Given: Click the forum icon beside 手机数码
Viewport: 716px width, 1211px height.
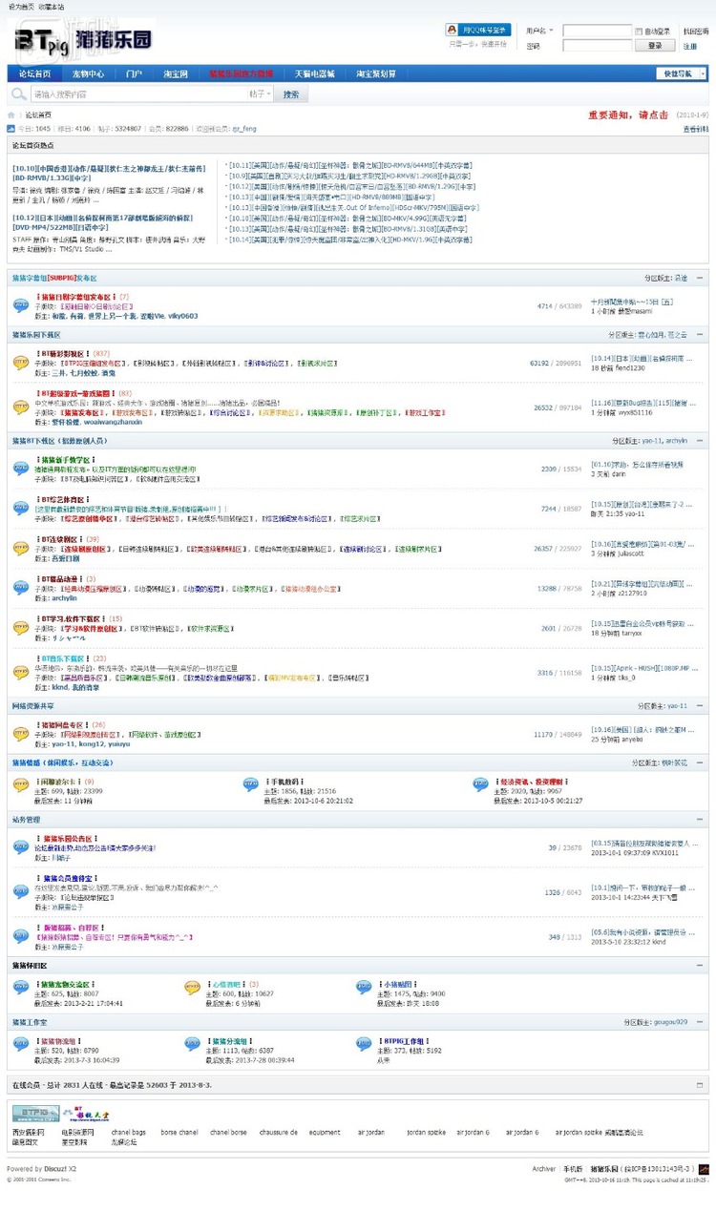Looking at the screenshot, I should 251,785.
